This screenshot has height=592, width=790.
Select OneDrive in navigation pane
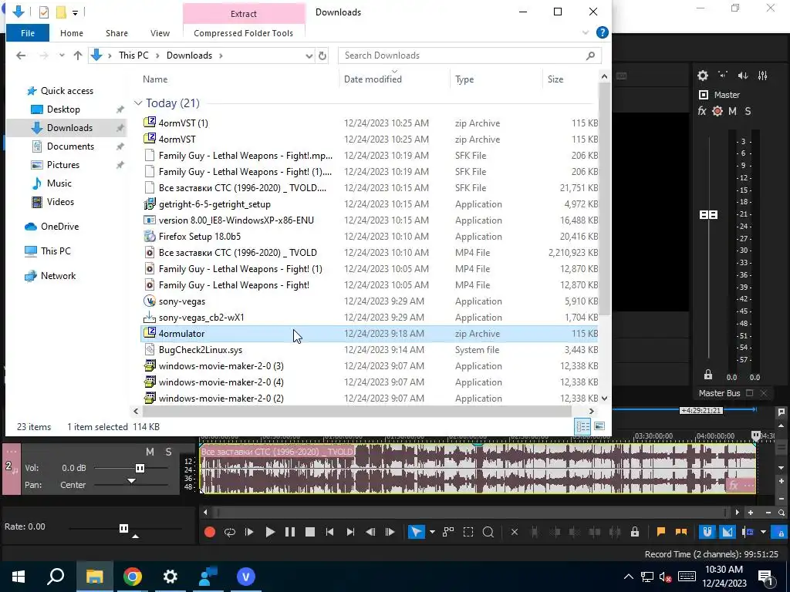tap(60, 227)
